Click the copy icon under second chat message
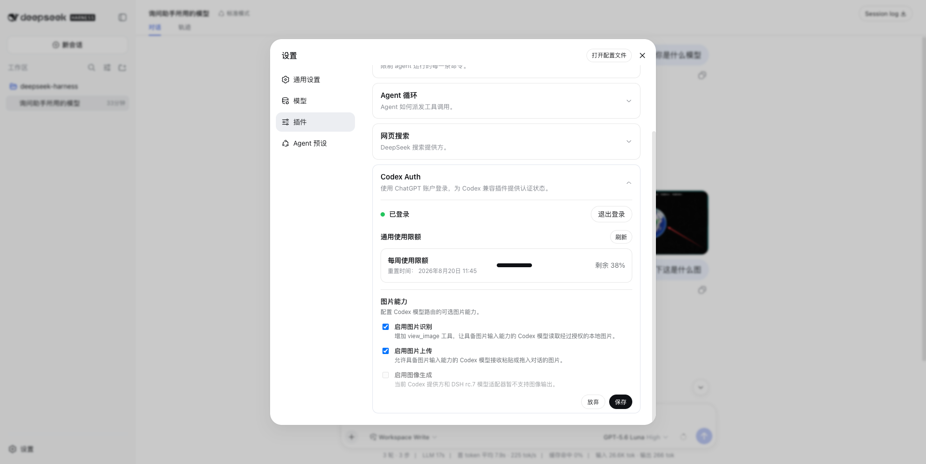 pos(702,290)
